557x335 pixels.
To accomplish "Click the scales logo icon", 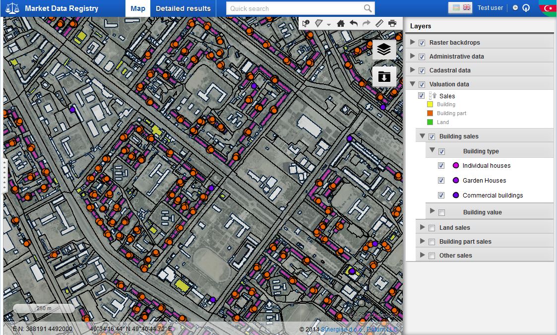I will pos(12,8).
